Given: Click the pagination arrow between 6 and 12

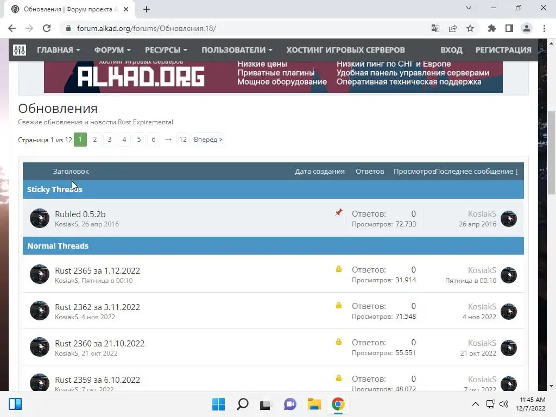Looking at the screenshot, I should [168, 140].
